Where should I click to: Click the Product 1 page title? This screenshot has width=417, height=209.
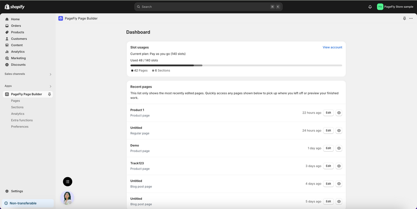coord(137,110)
